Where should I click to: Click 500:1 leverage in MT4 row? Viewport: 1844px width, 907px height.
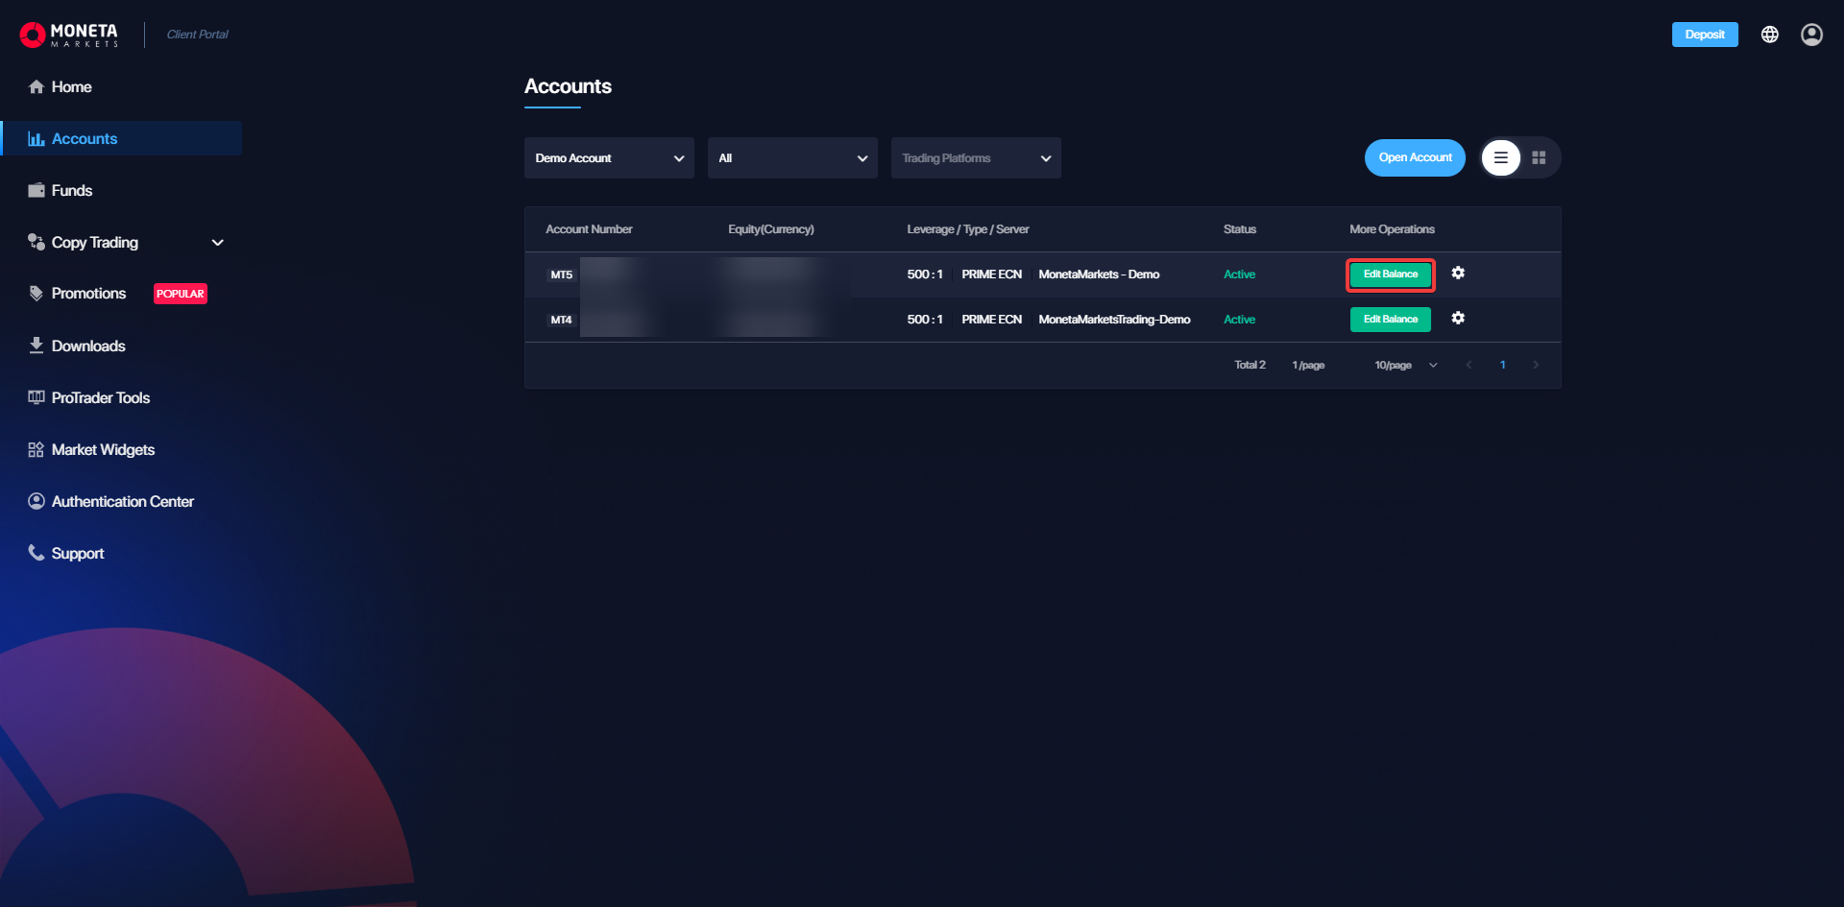(x=925, y=320)
